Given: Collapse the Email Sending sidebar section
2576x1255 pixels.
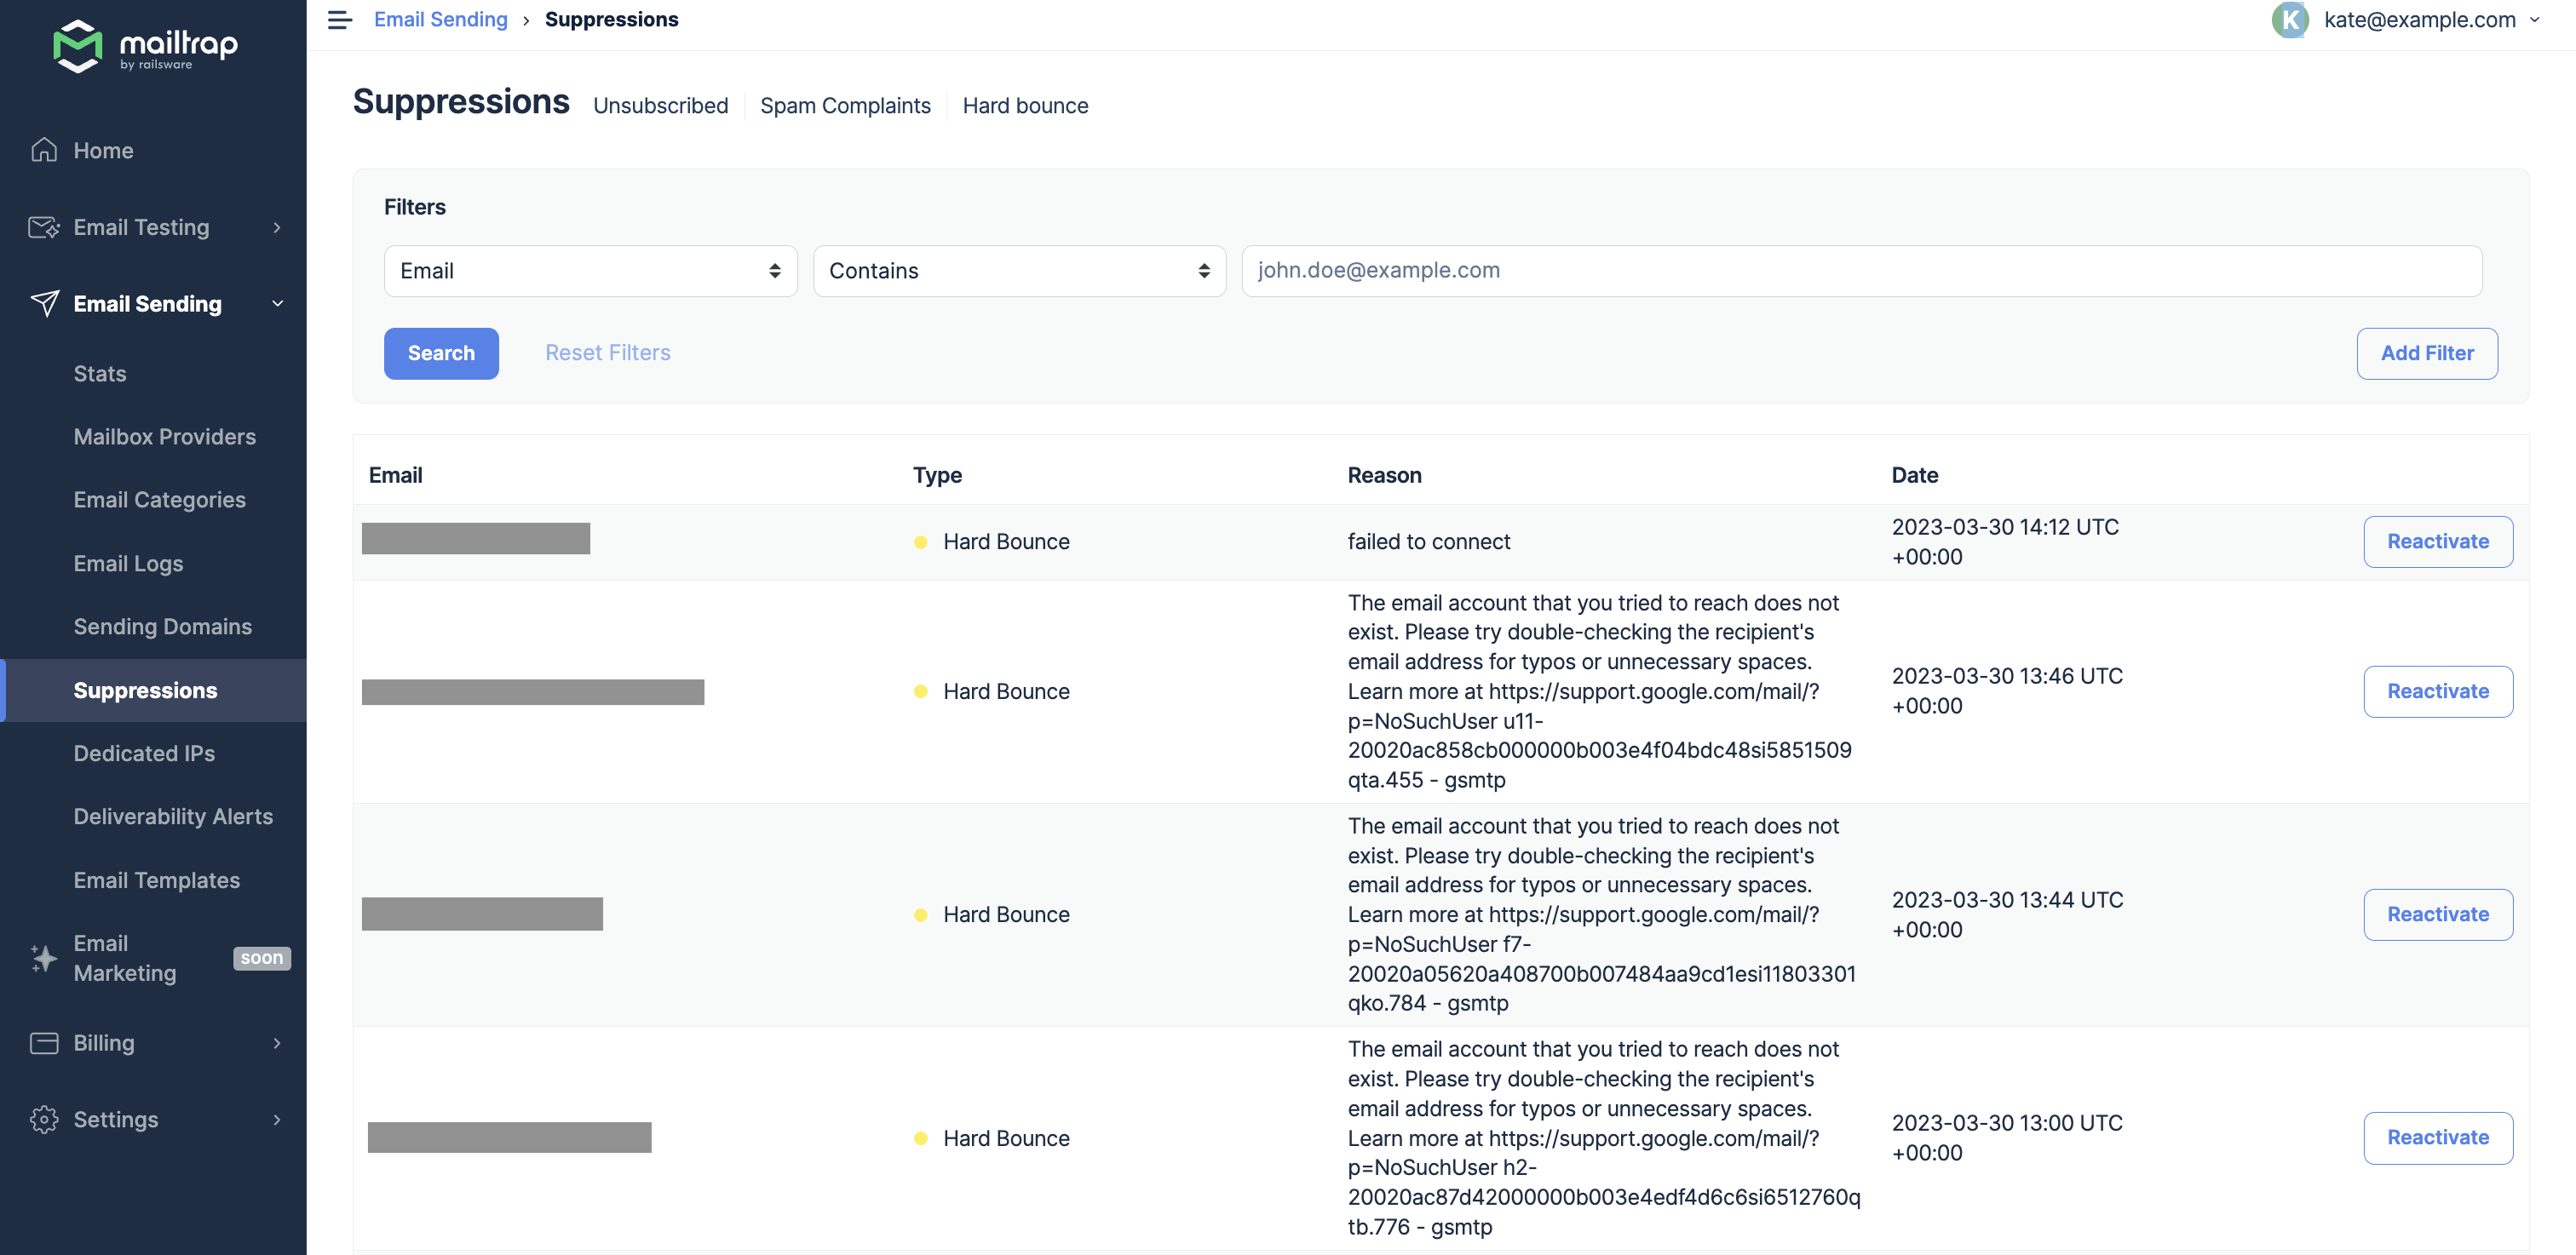Looking at the screenshot, I should 277,303.
